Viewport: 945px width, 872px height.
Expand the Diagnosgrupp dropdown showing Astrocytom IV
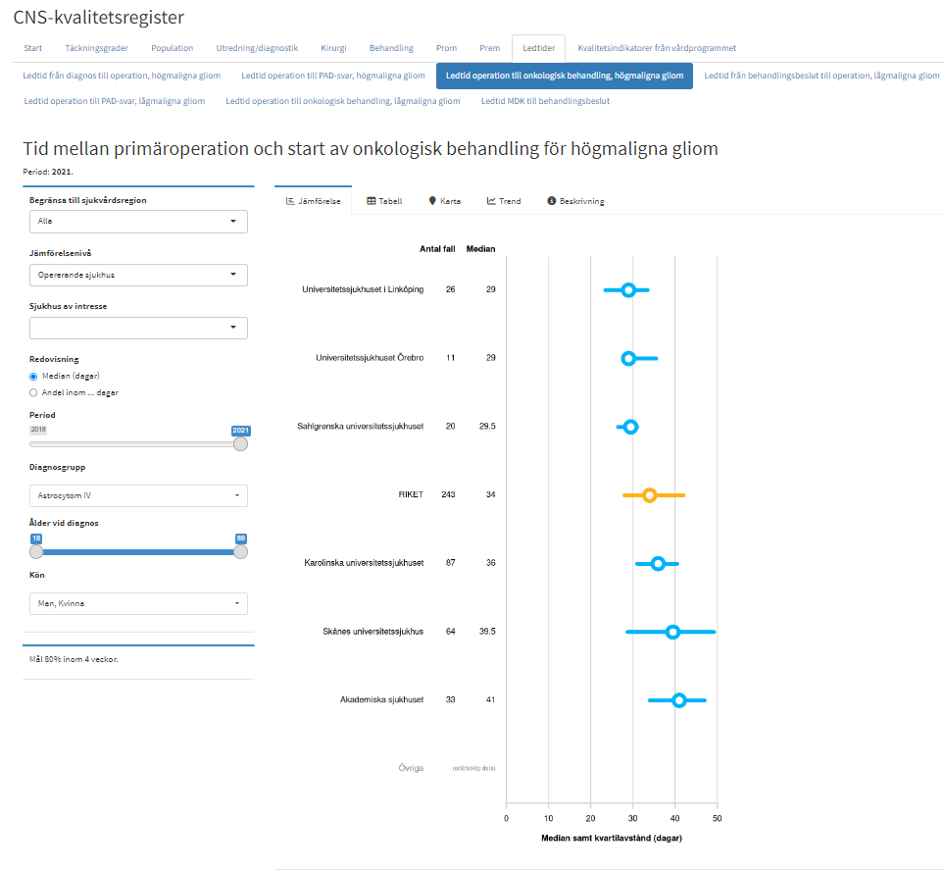pyautogui.click(x=137, y=496)
